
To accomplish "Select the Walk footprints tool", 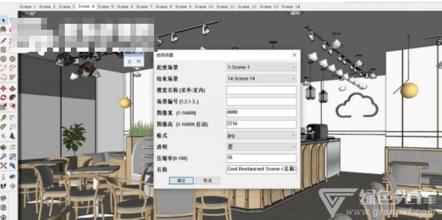I will click(x=4, y=186).
